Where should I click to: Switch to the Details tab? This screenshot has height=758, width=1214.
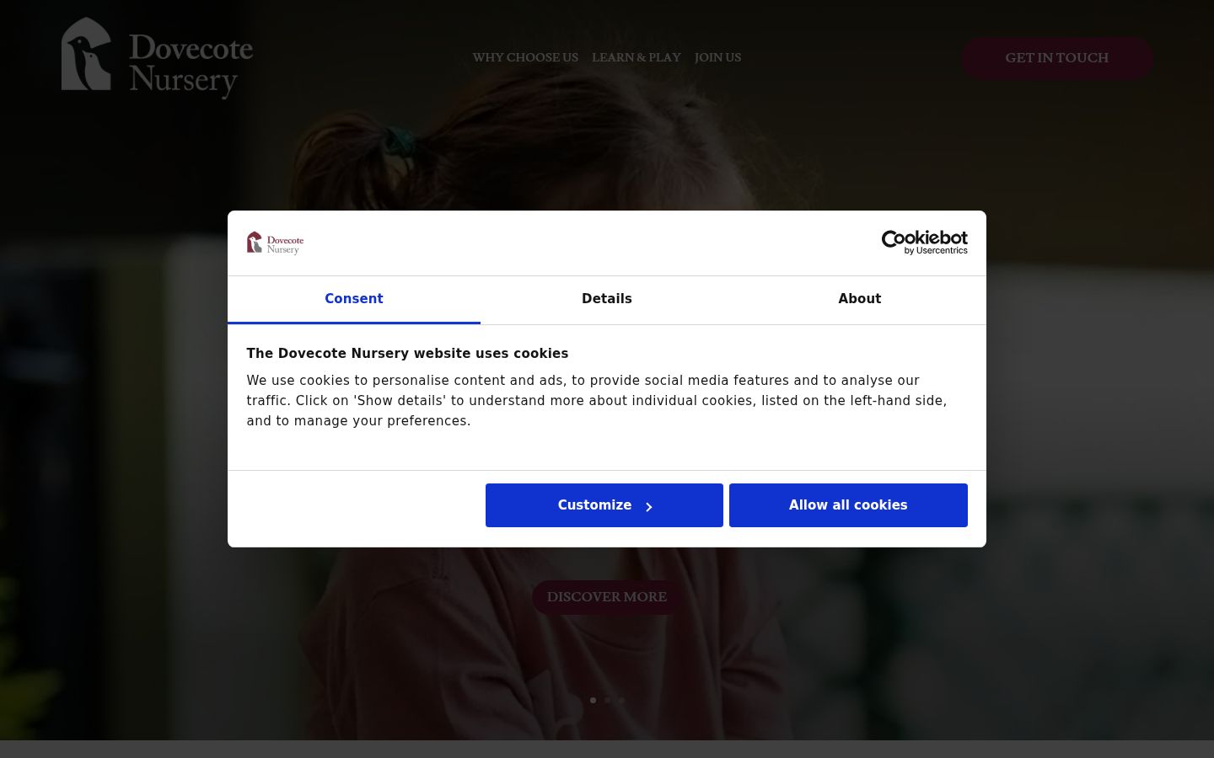607,299
